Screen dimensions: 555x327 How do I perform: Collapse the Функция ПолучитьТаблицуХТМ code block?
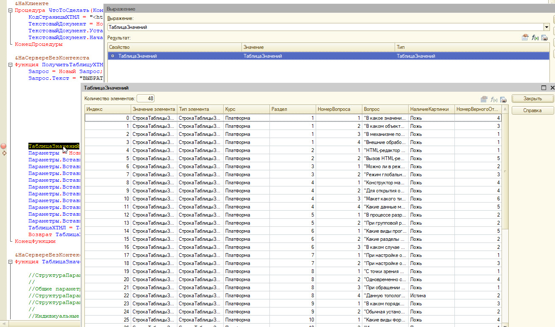click(11, 65)
